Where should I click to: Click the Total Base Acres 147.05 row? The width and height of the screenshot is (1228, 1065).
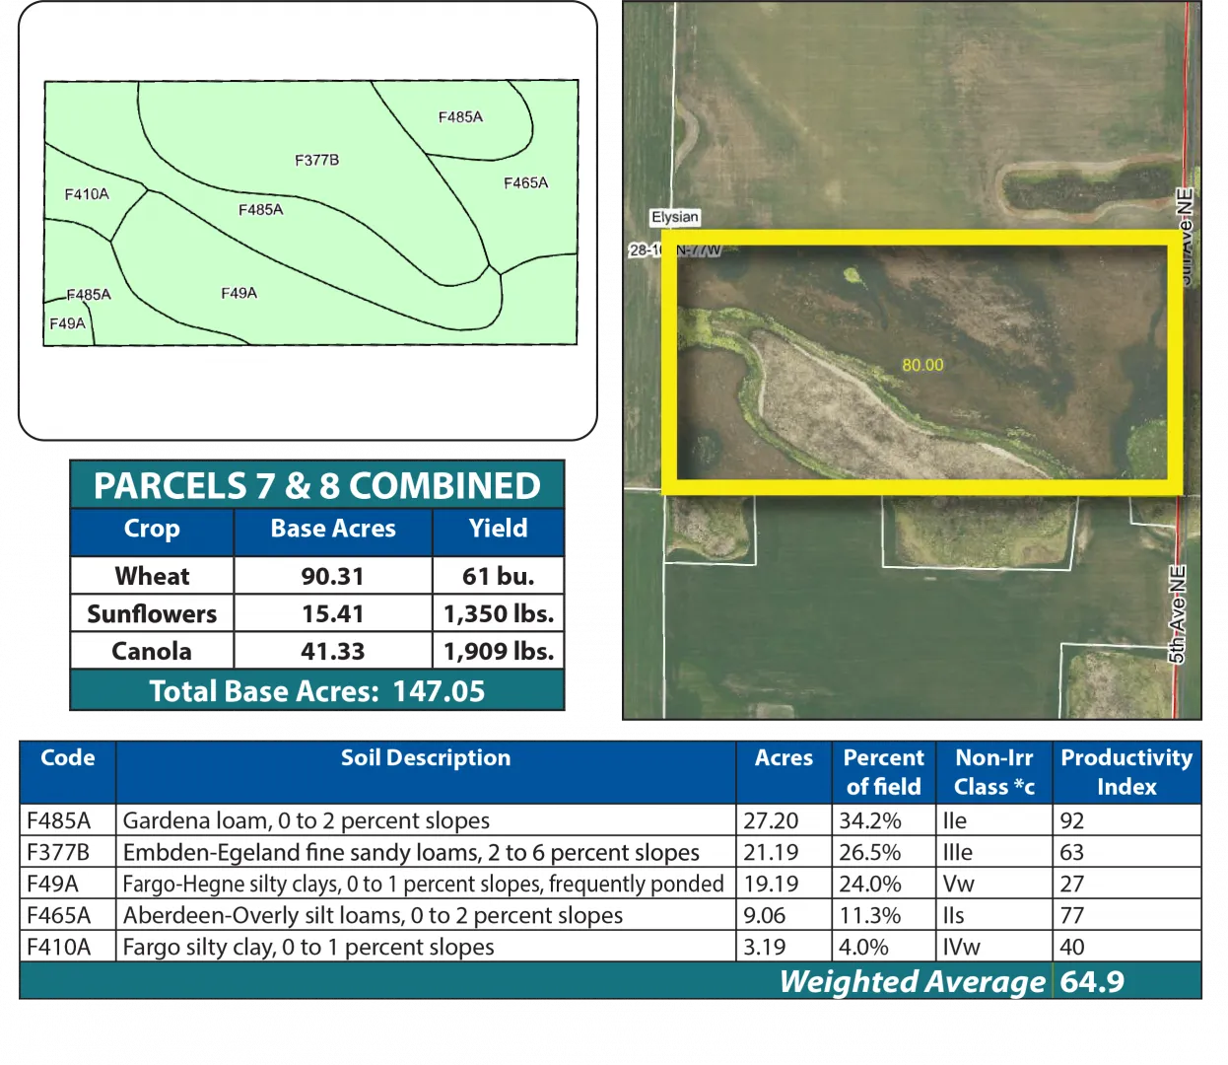(316, 691)
